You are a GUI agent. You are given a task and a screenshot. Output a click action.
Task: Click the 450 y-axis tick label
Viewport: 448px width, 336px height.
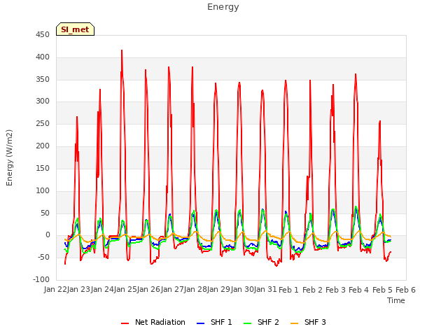coord(43,35)
